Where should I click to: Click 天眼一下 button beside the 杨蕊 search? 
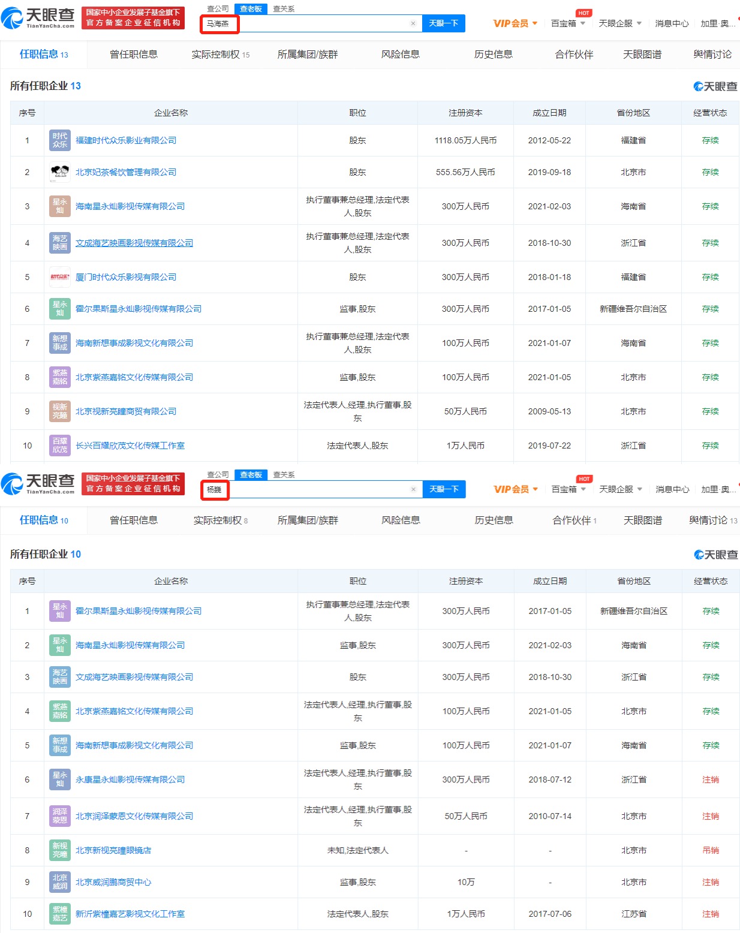click(444, 489)
